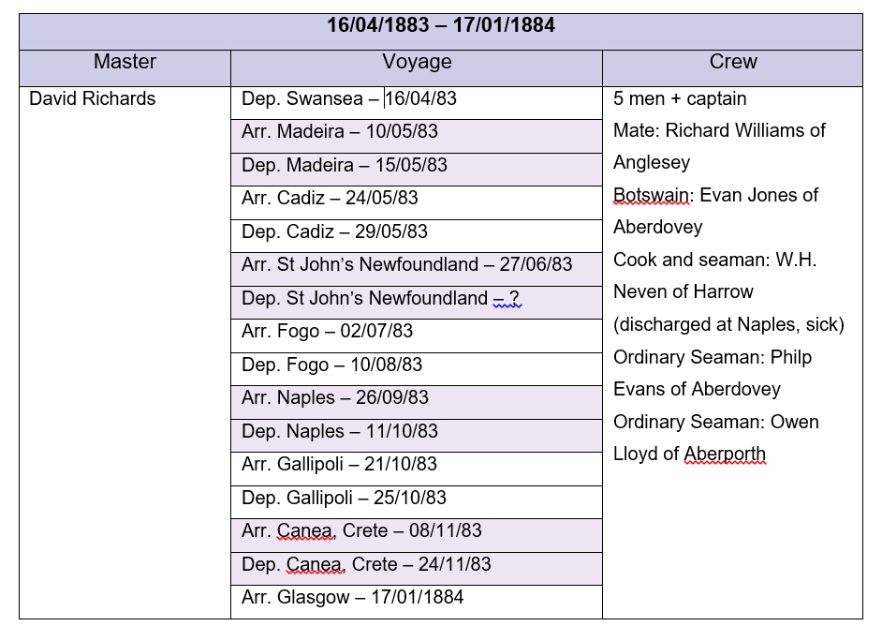This screenshot has width=882, height=641.
Task: Click the date range title header cell
Action: pos(440,26)
